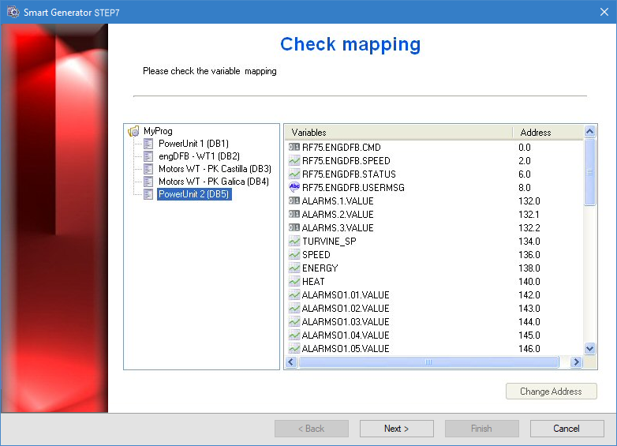Select engDFB - WT1 (DB2) in tree
Image resolution: width=617 pixels, height=446 pixels.
(x=198, y=156)
